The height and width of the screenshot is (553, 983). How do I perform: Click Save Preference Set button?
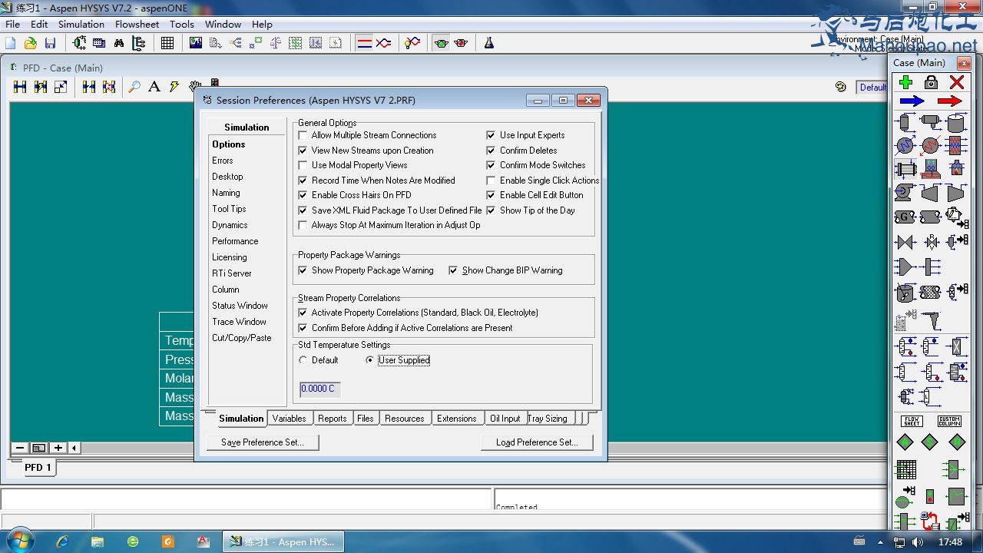(263, 442)
